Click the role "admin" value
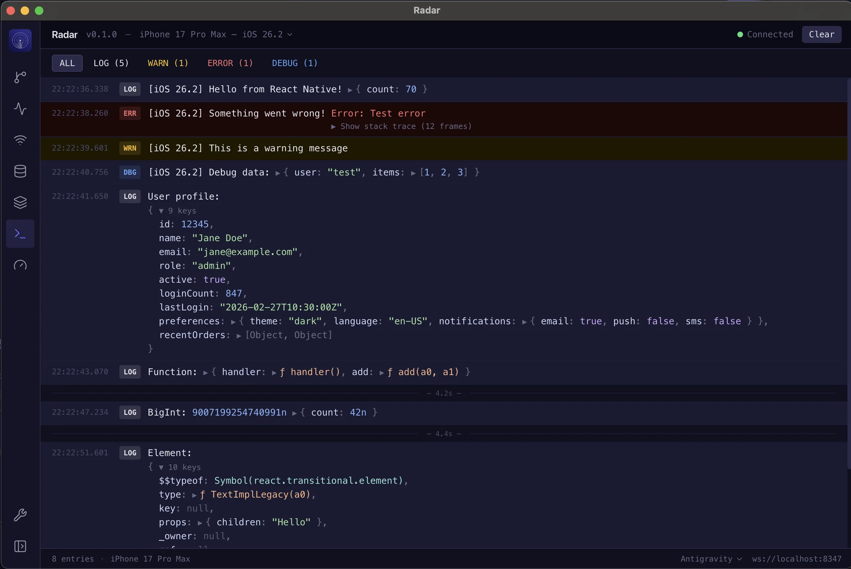The height and width of the screenshot is (569, 851). pos(212,266)
